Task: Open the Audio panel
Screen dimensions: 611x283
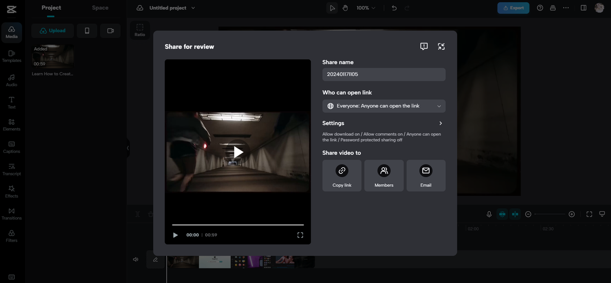Action: click(x=11, y=80)
